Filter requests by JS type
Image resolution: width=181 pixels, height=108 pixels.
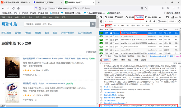(118, 26)
